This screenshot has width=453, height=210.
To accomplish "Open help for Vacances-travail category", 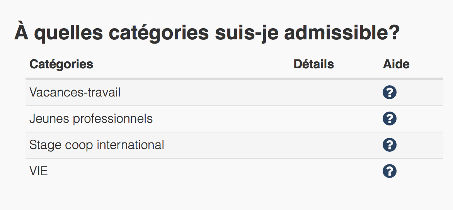I will coord(390,93).
